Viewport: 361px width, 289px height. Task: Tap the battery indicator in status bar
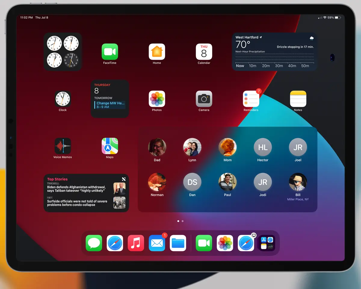point(338,18)
